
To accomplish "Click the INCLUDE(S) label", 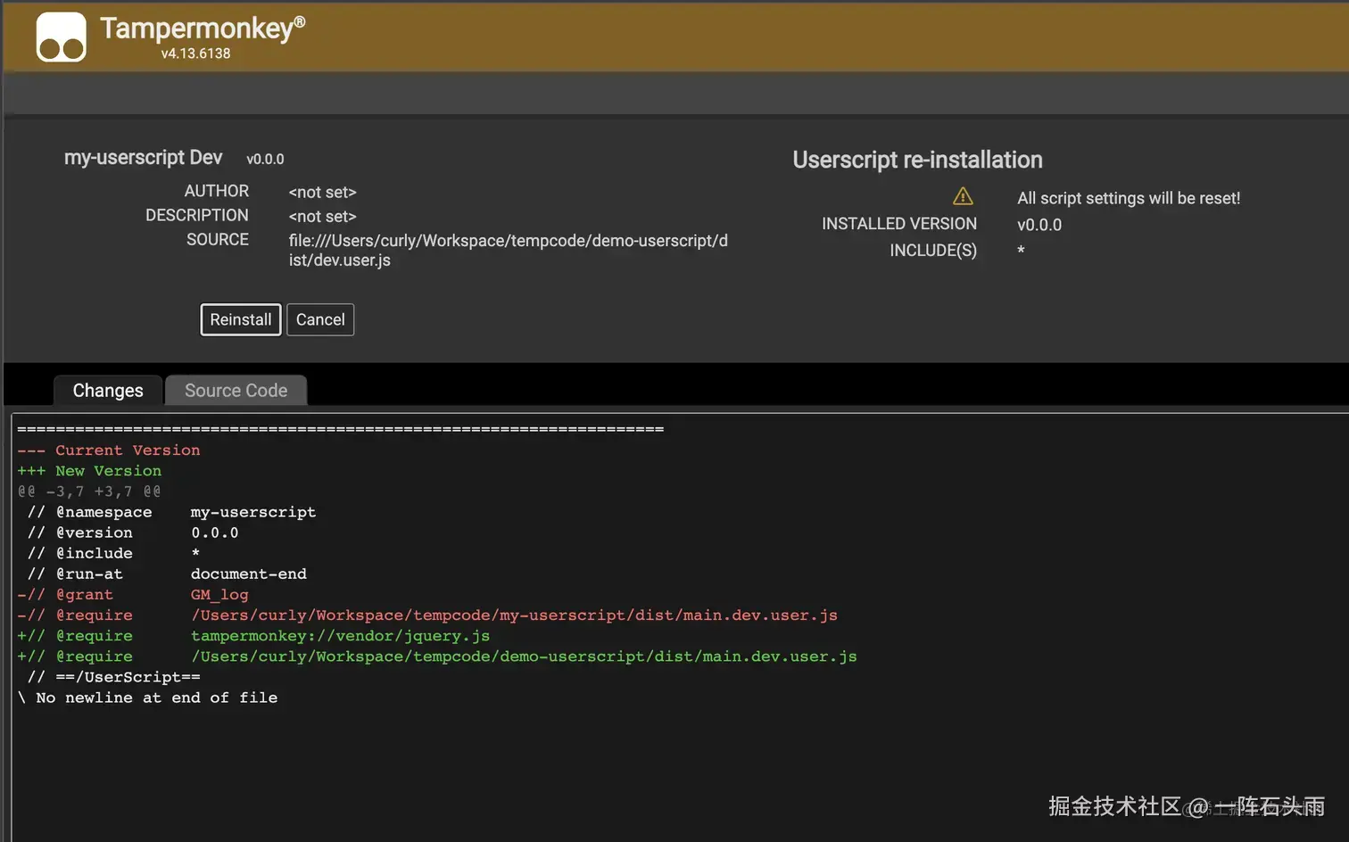I will (933, 251).
